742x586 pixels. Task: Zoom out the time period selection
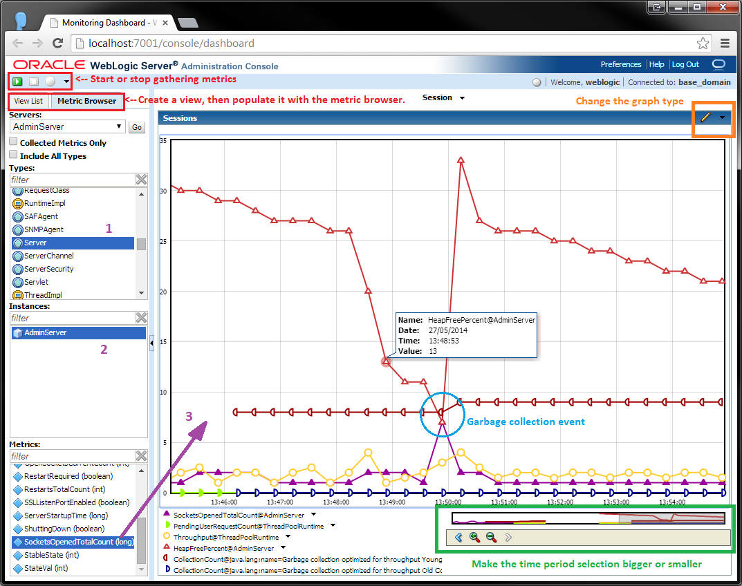pos(491,538)
